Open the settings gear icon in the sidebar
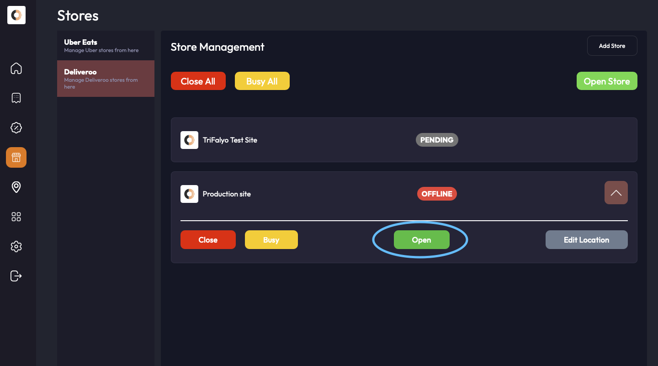This screenshot has height=366, width=658. [16, 246]
